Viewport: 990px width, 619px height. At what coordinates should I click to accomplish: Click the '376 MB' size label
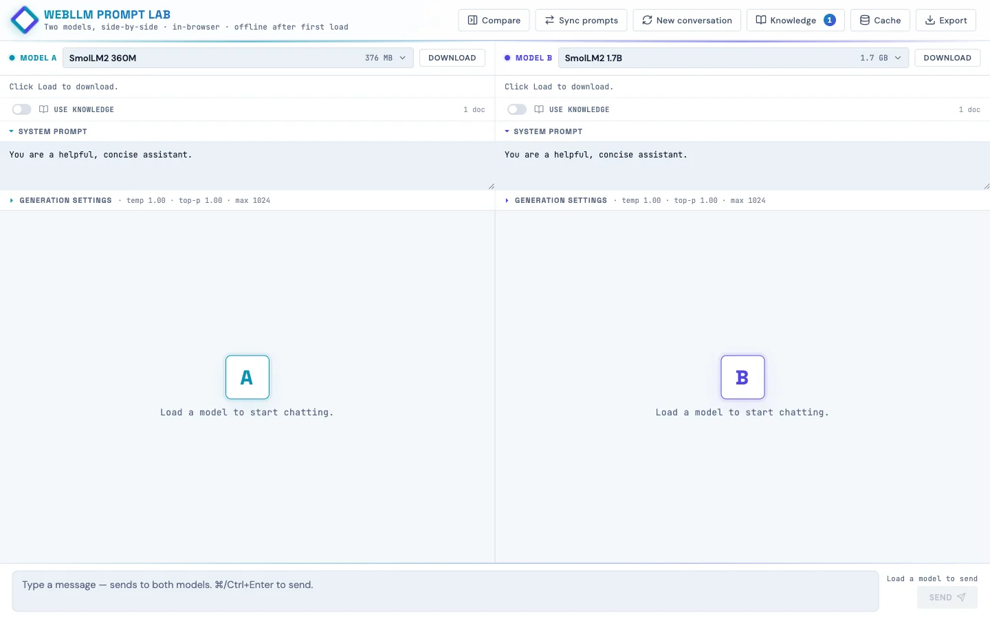point(379,58)
